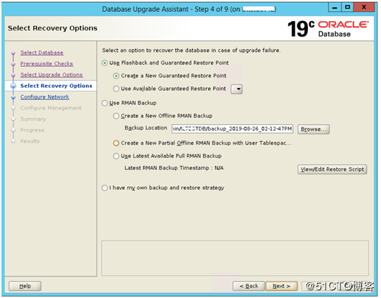Open the available restore point dropdown
Viewport: 381px width, 298px height.
236,89
